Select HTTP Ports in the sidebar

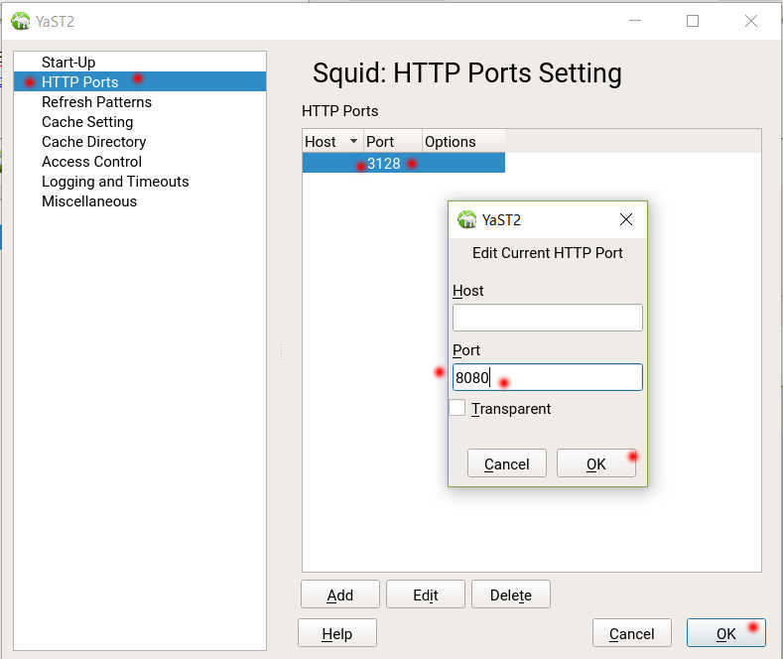click(x=140, y=81)
